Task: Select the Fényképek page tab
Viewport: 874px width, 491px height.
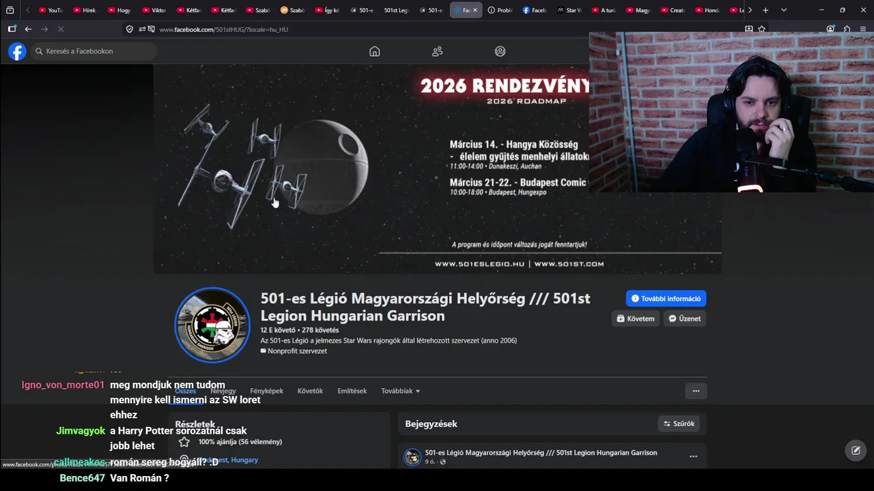Action: click(266, 391)
